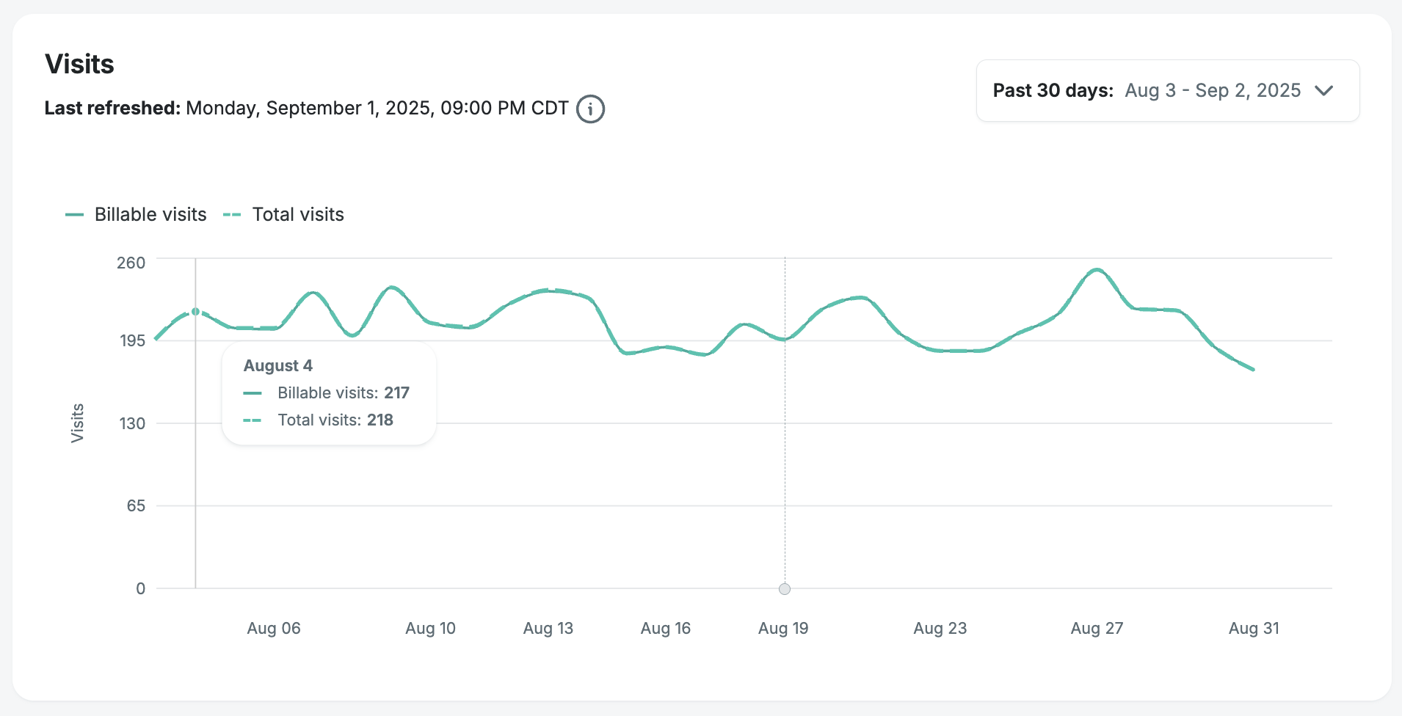
Task: Click the Aug 31 x-axis label
Action: (1254, 628)
